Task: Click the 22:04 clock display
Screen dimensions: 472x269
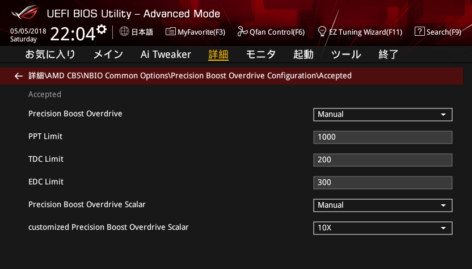Action: [x=73, y=33]
